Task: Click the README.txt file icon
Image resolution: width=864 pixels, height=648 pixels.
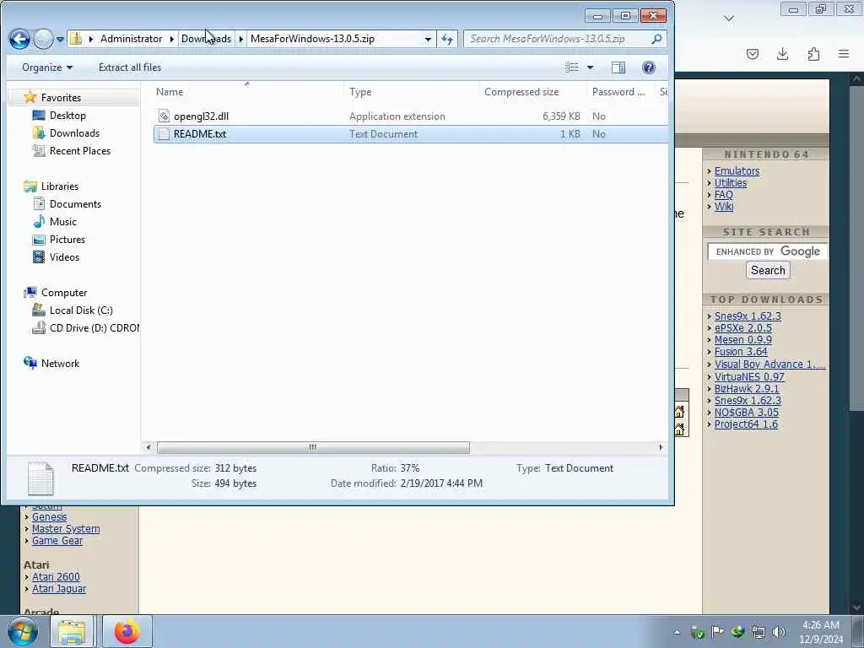Action: click(164, 134)
